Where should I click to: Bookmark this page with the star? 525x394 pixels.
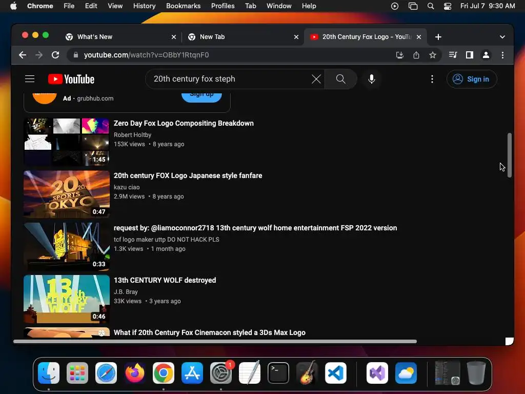[433, 55]
